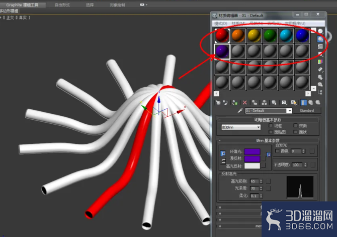The height and width of the screenshot is (237, 337).
Task: Open the 01 - Default material name dropdown
Action: pyautogui.click(x=290, y=111)
